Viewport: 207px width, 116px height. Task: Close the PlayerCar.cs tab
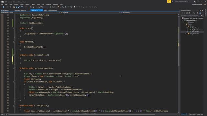pos(42,10)
